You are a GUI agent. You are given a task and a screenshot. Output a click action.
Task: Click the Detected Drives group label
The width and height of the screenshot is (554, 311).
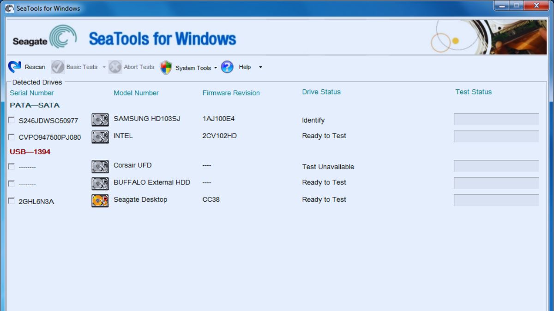click(37, 82)
